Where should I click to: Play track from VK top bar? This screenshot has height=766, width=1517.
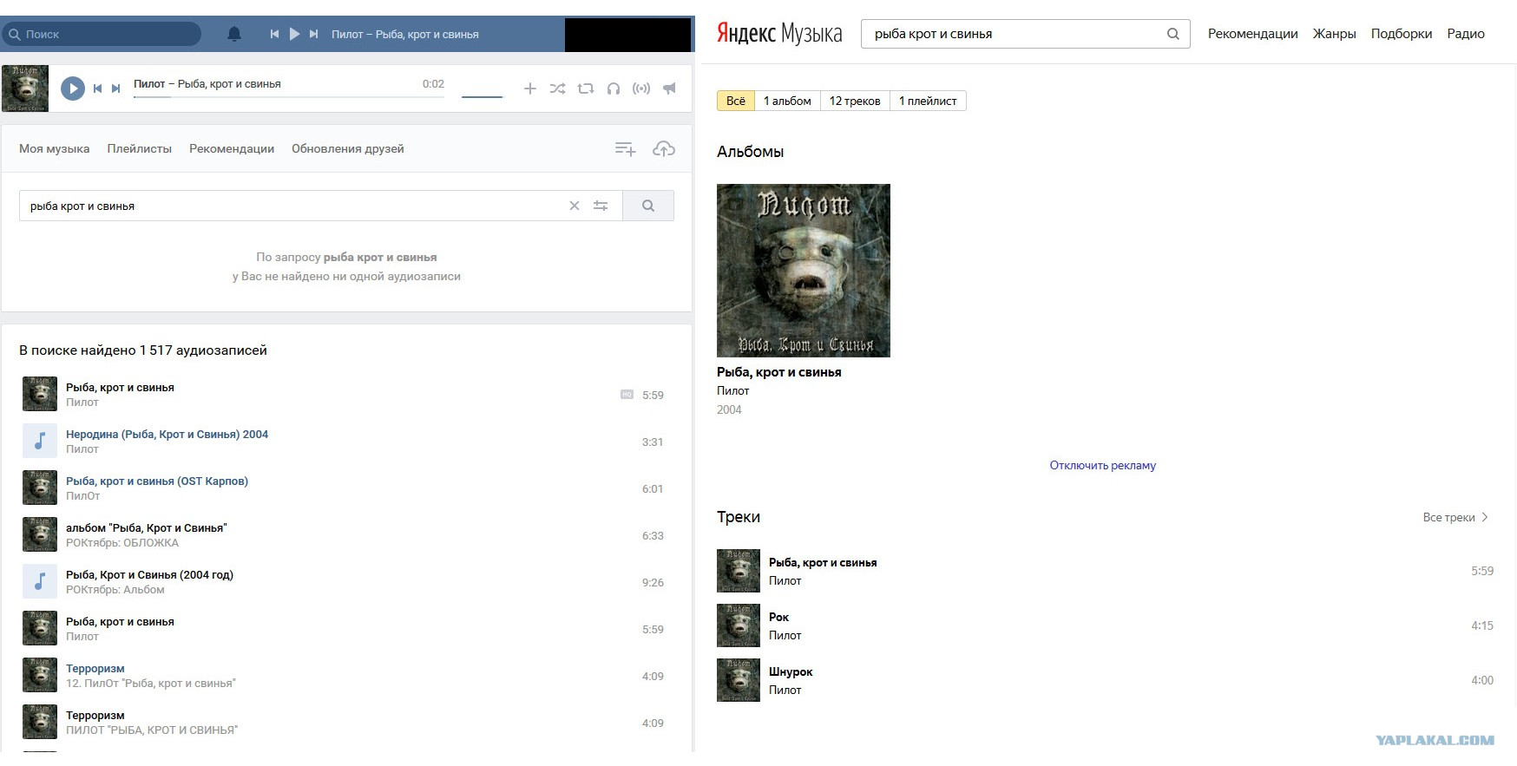294,34
